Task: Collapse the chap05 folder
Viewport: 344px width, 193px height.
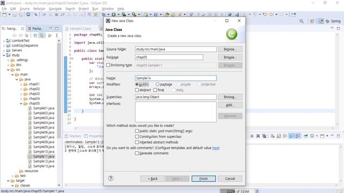Action: click(21, 103)
